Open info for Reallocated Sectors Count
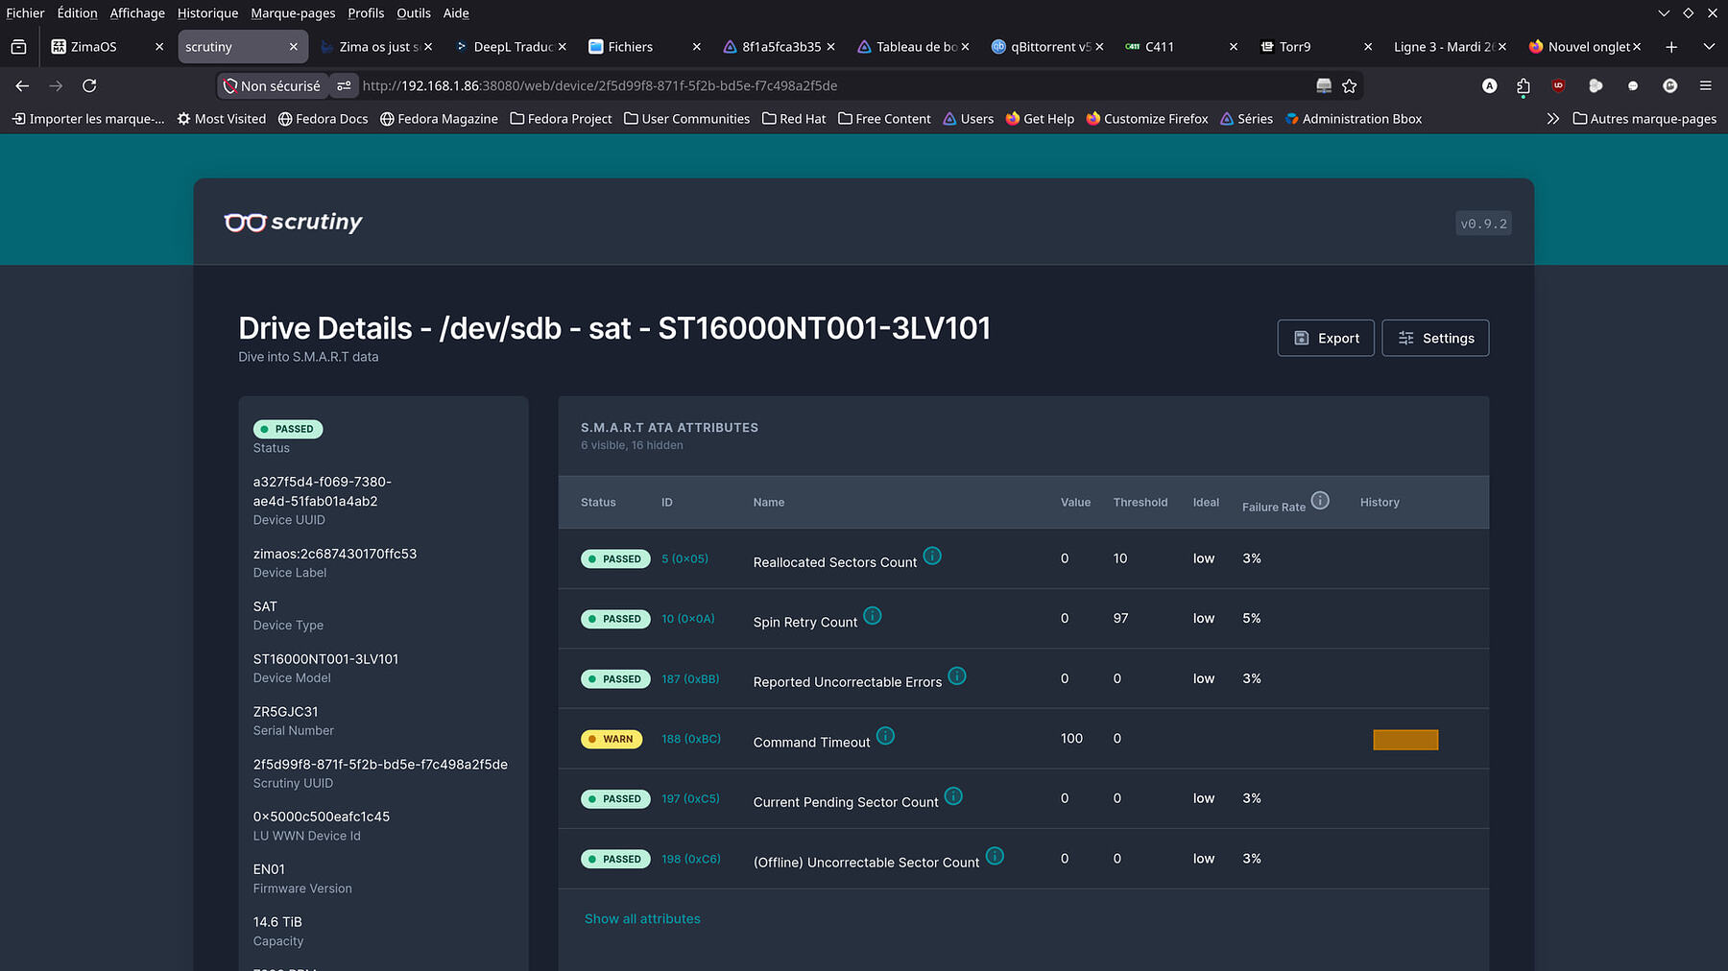This screenshot has width=1728, height=971. [x=932, y=556]
